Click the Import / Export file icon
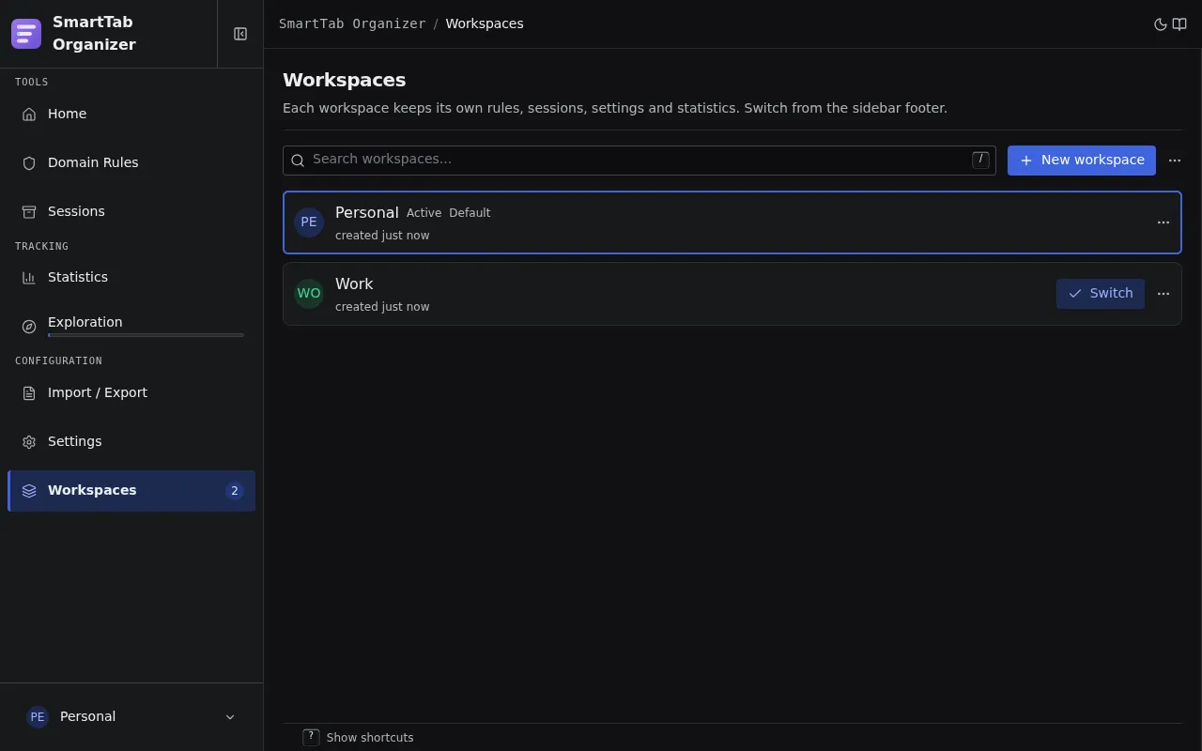This screenshot has width=1202, height=751. (x=29, y=393)
